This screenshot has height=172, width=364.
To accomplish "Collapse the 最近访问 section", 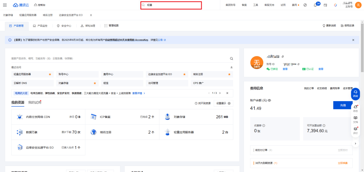I will (231, 67).
